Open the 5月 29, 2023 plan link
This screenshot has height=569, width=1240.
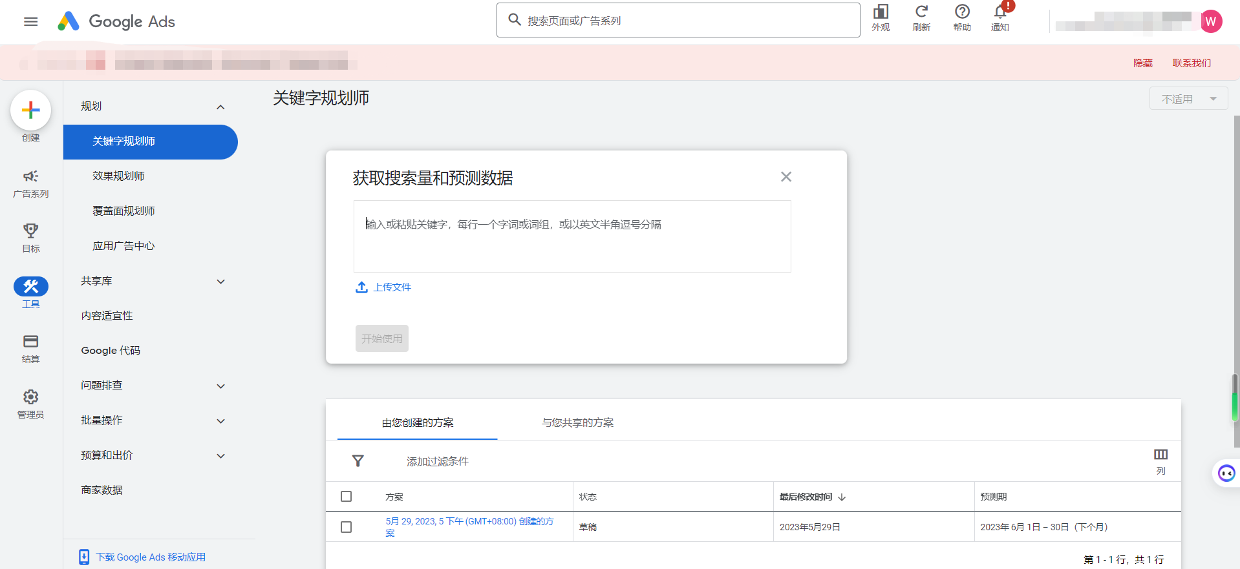[x=469, y=527]
